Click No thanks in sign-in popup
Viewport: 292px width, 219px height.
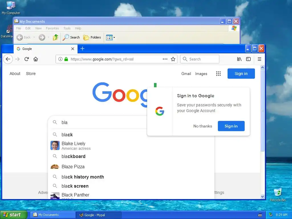point(203,126)
